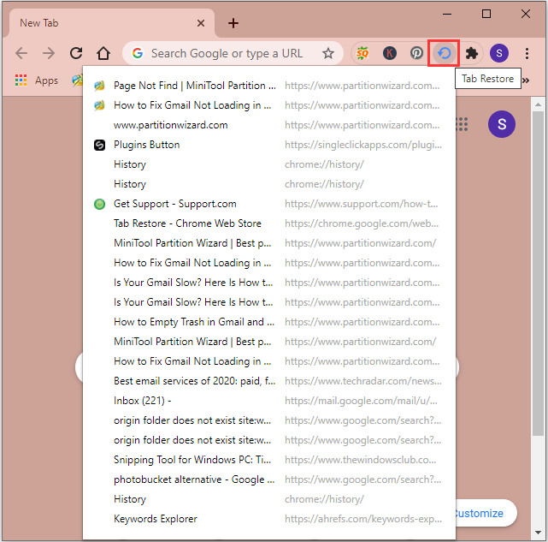Select the New Tab tab
This screenshot has width=548, height=542.
(111, 23)
